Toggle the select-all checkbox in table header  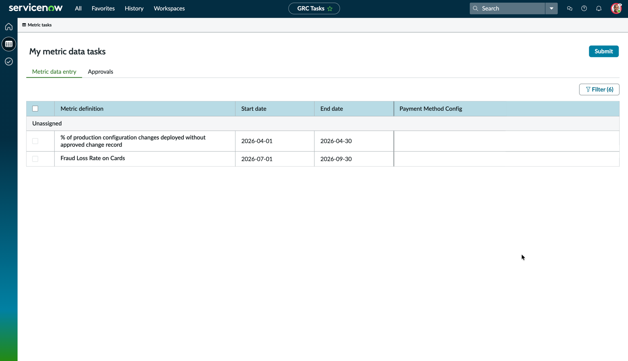pyautogui.click(x=35, y=109)
